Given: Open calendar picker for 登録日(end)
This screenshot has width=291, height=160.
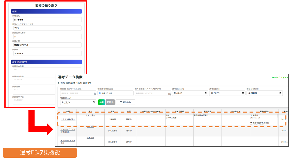Looking at the screenshot, I should click(94, 102).
